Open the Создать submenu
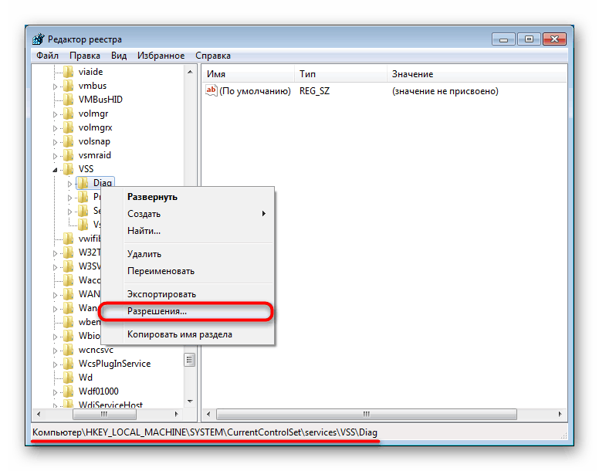 click(187, 214)
